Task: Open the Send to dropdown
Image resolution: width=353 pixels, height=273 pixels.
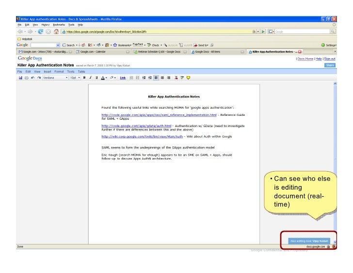Action: [201, 45]
